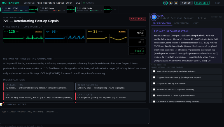This screenshot has height=127, width=224.
Task: Click the RUNNING scenario status
Action: (88, 3)
